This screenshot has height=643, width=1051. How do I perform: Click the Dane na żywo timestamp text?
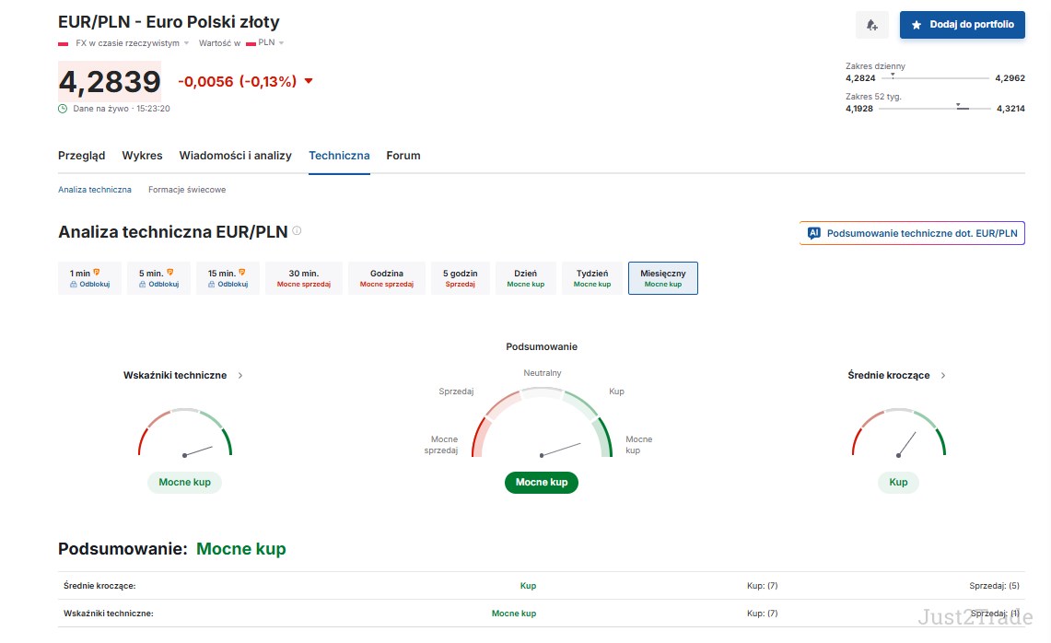pos(122,109)
